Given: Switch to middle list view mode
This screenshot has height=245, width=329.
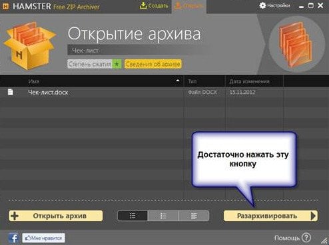Looking at the screenshot, I should point(163,216).
